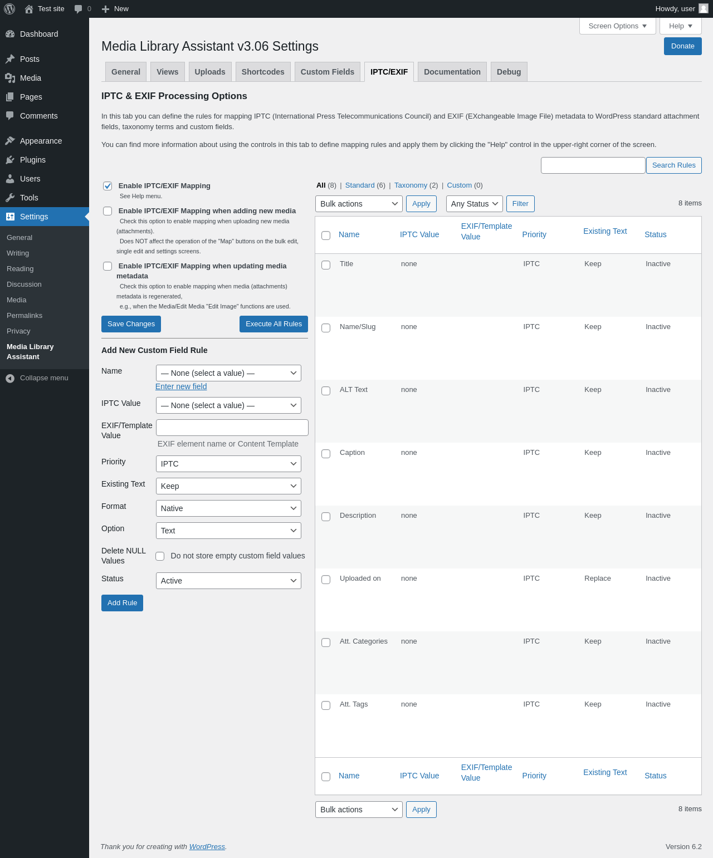Viewport: 713px width, 858px height.
Task: Sort the table by the Priority column header
Action: tap(534, 234)
